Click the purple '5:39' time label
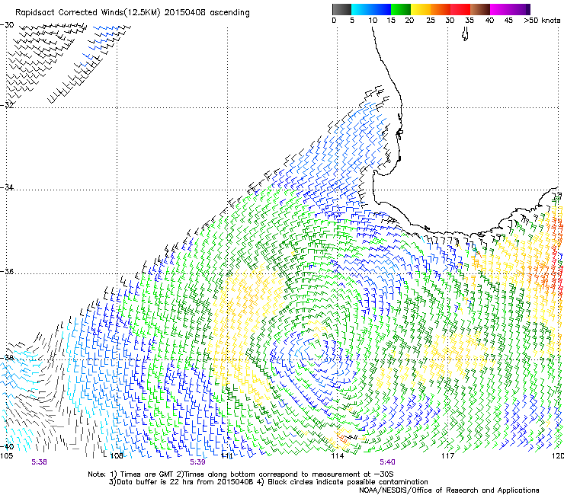Viewport: 564px width, 495px height. 197,462
